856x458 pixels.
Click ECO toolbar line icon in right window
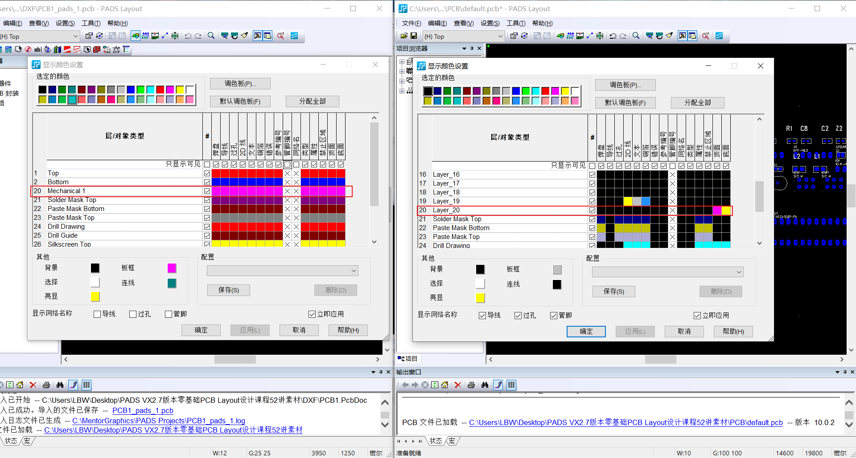click(590, 36)
